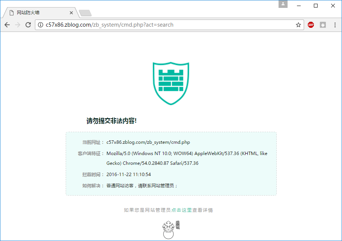Minimize the browser window
The width and height of the screenshot is (342, 241).
click(299, 6)
